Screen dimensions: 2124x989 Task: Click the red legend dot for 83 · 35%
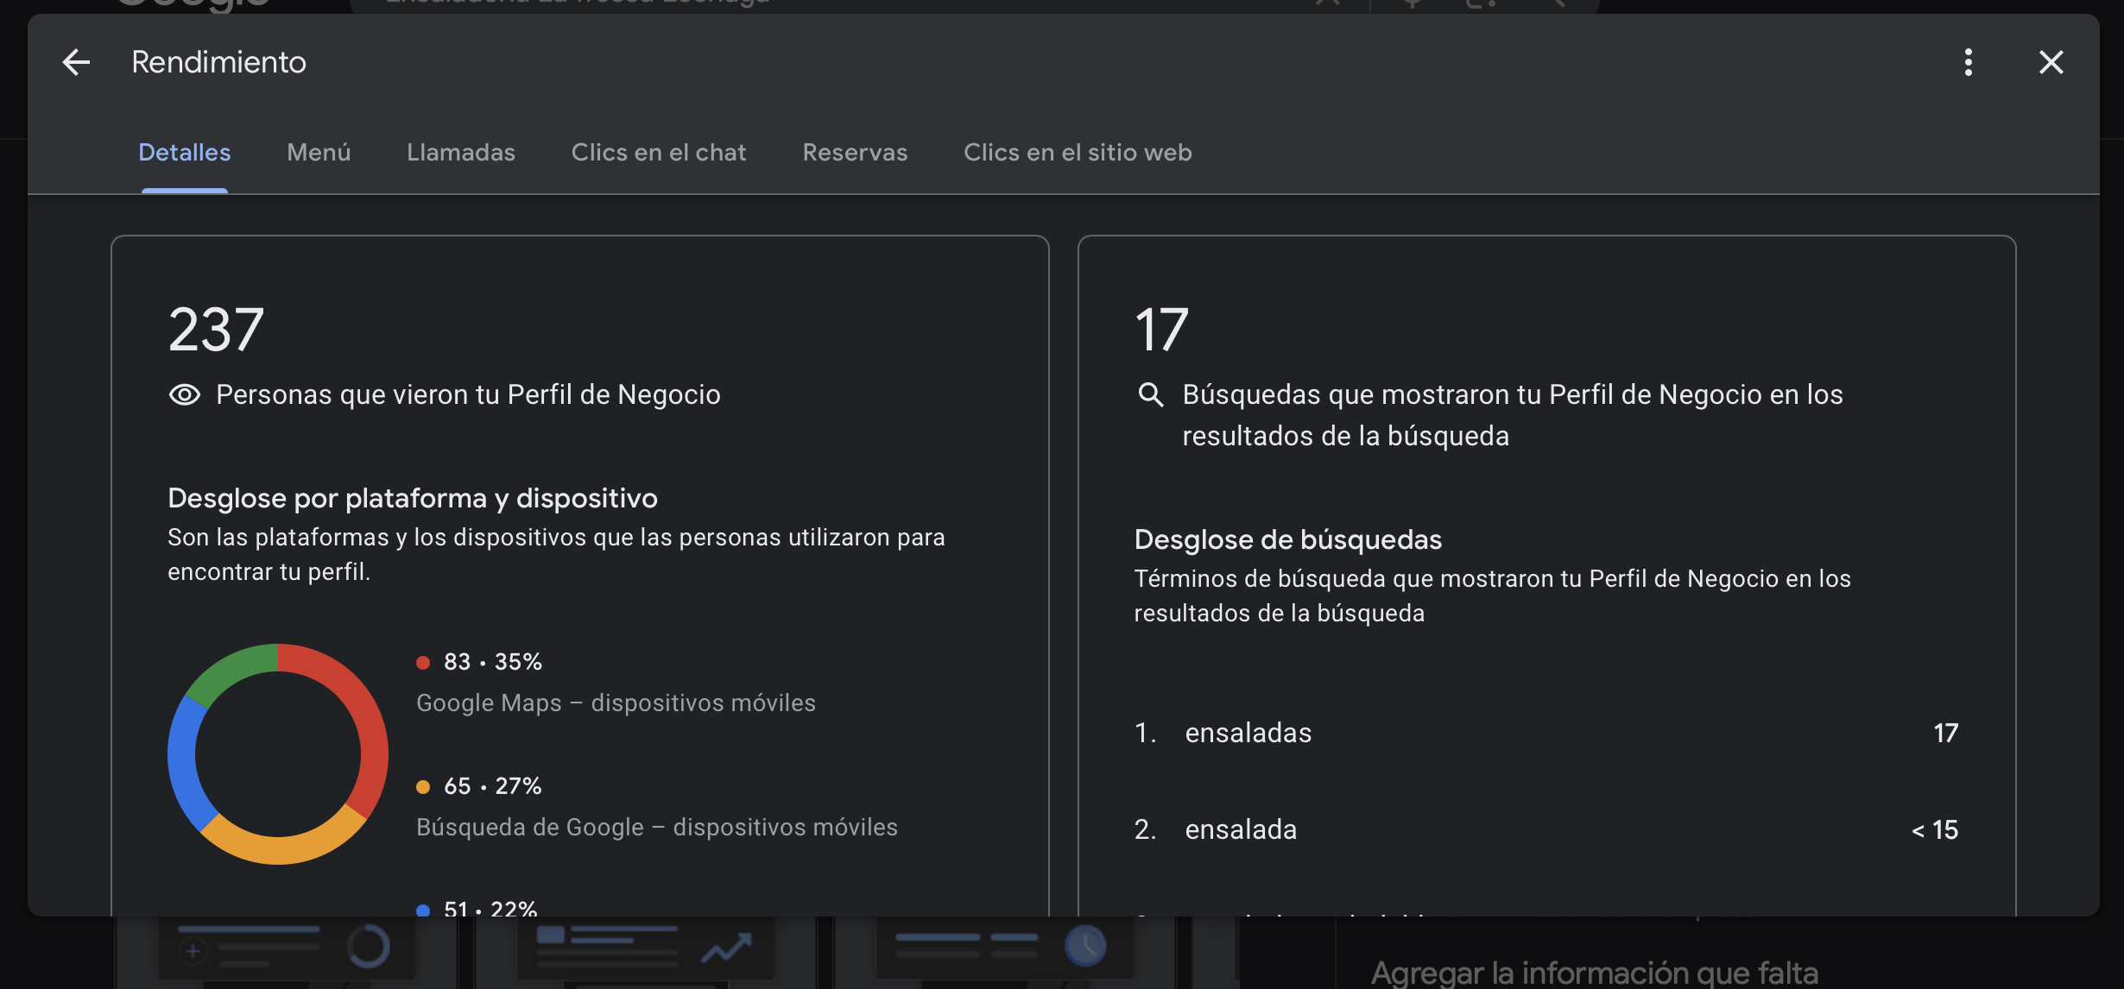(x=423, y=663)
